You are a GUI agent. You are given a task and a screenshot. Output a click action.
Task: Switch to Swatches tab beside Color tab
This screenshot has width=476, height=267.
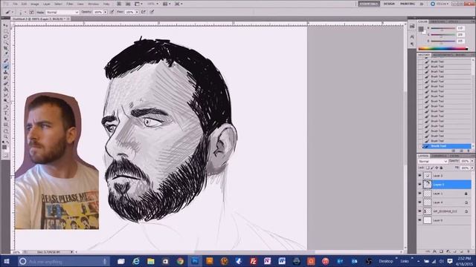coord(438,22)
